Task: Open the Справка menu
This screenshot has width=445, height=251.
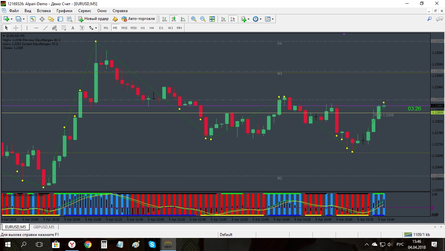Action: pos(120,11)
